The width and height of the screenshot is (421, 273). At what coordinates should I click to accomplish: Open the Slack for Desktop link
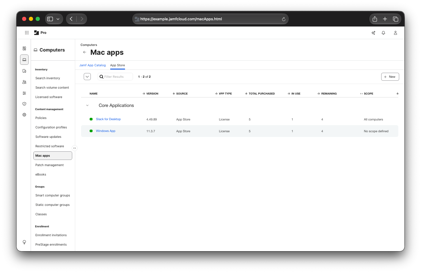[108, 119]
